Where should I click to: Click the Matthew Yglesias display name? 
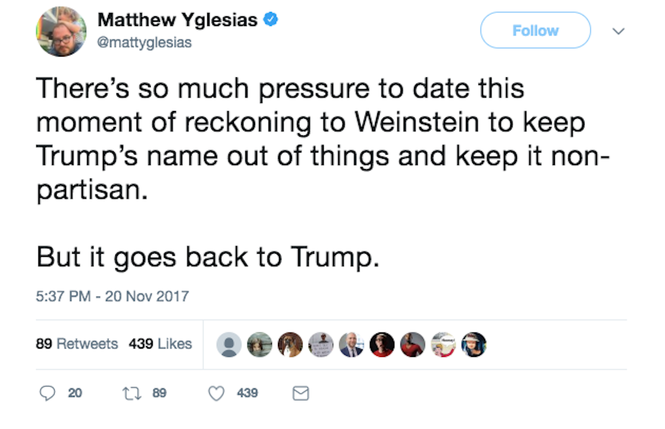coord(178,20)
